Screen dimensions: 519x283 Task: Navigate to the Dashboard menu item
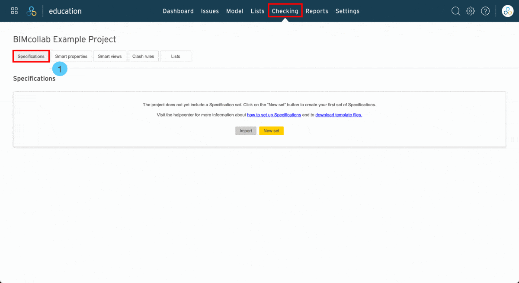[x=178, y=11]
